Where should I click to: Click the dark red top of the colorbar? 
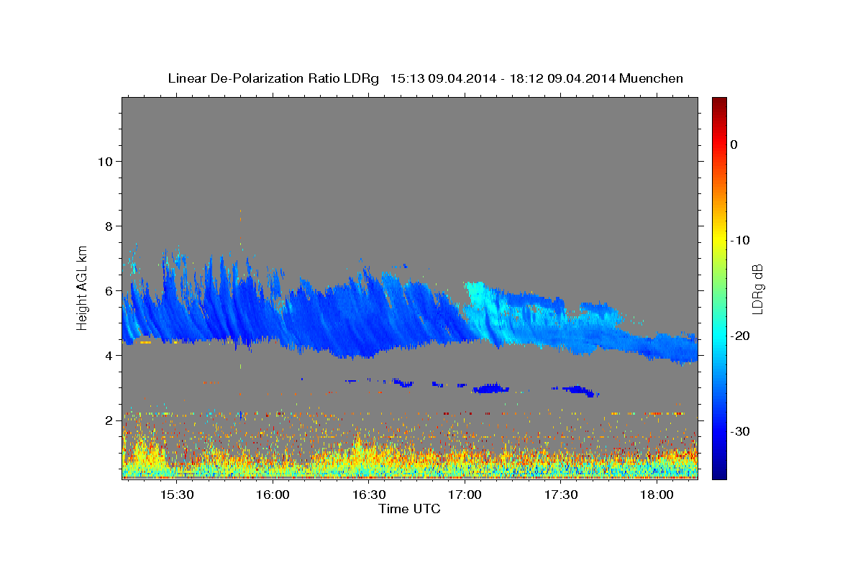click(x=719, y=104)
